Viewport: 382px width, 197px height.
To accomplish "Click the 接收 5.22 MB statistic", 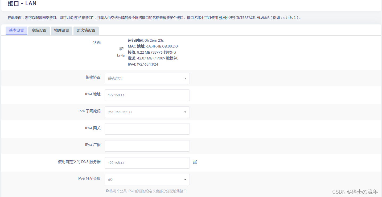I will click(152, 52).
